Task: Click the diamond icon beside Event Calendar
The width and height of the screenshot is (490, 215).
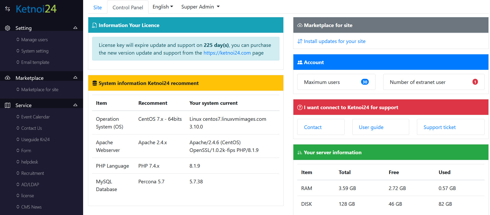Action: coord(18,117)
